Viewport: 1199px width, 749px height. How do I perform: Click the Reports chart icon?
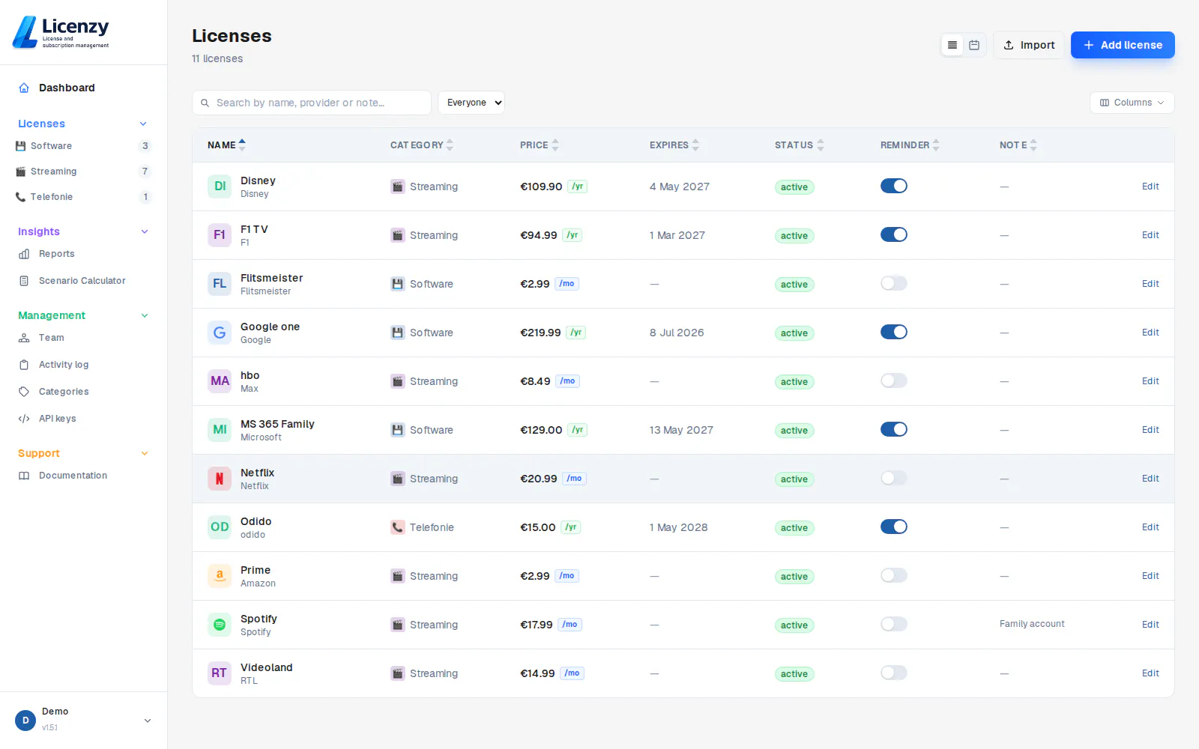pyautogui.click(x=24, y=254)
